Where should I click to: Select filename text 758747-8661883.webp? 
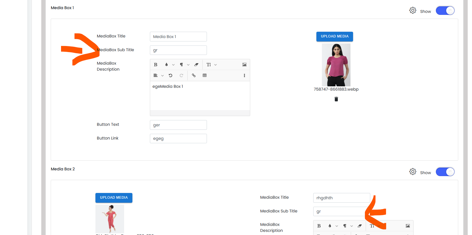coord(336,89)
